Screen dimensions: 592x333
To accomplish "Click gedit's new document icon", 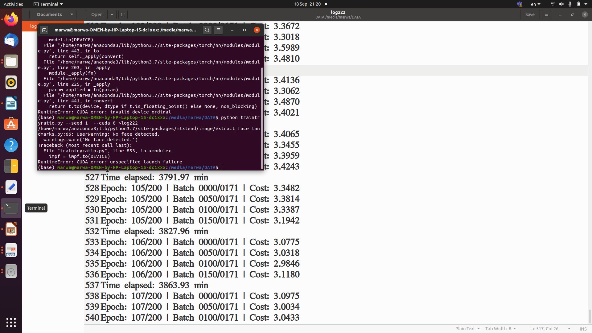I will [x=123, y=14].
